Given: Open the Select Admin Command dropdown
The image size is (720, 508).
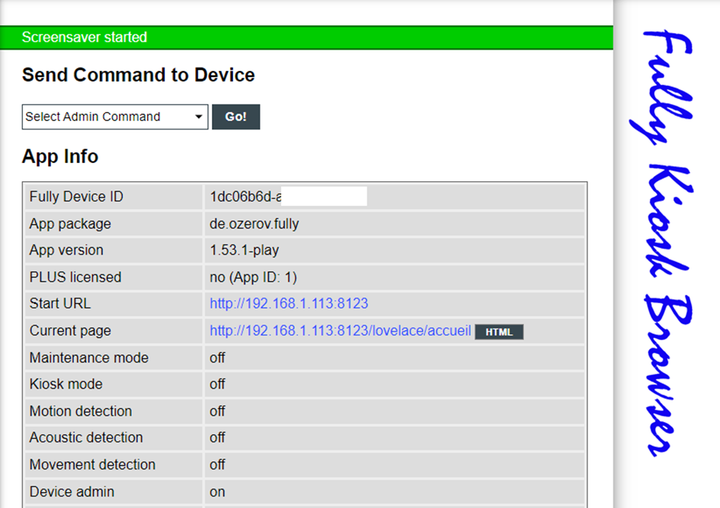Looking at the screenshot, I should (x=115, y=117).
